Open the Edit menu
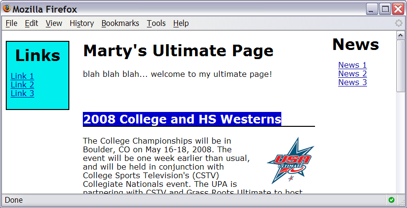 point(31,23)
